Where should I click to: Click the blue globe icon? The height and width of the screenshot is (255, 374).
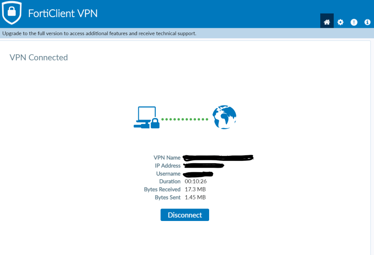point(224,117)
